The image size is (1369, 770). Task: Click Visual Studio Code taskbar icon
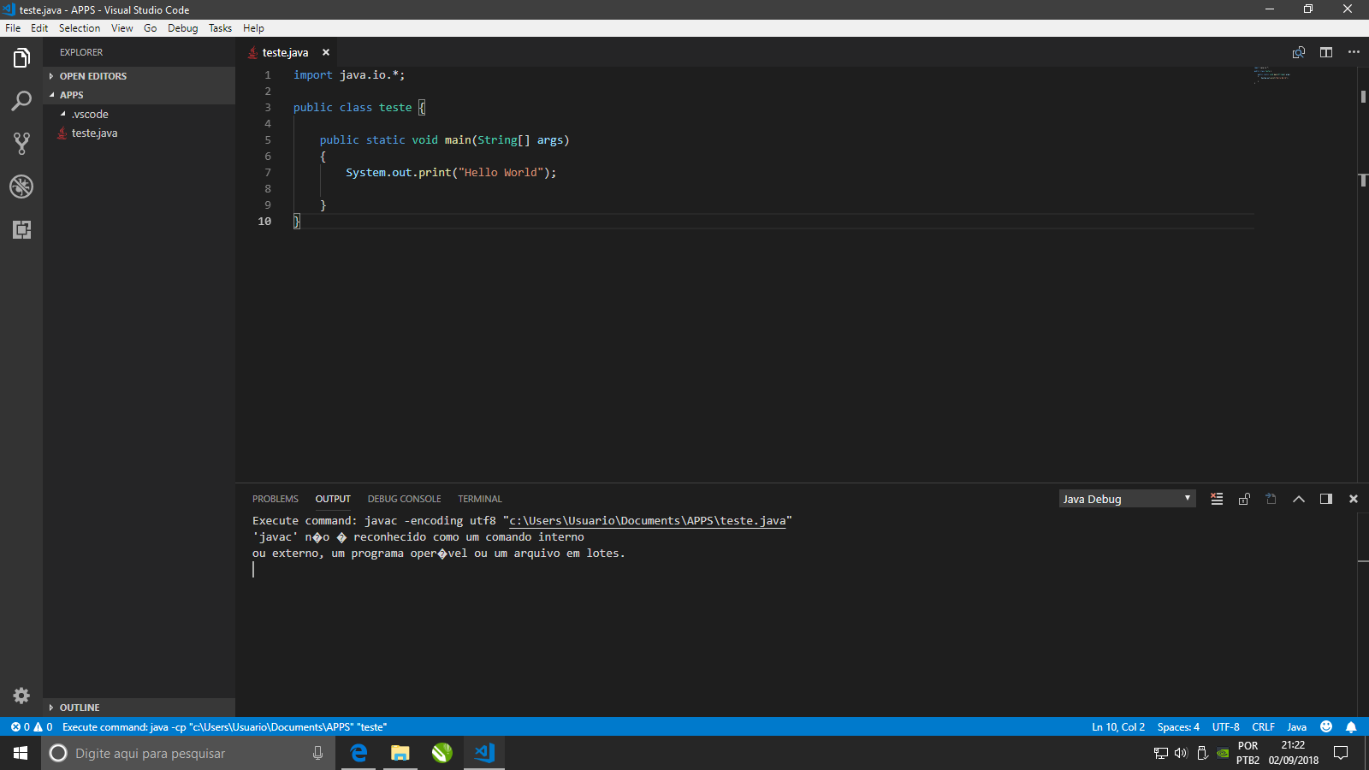click(484, 753)
